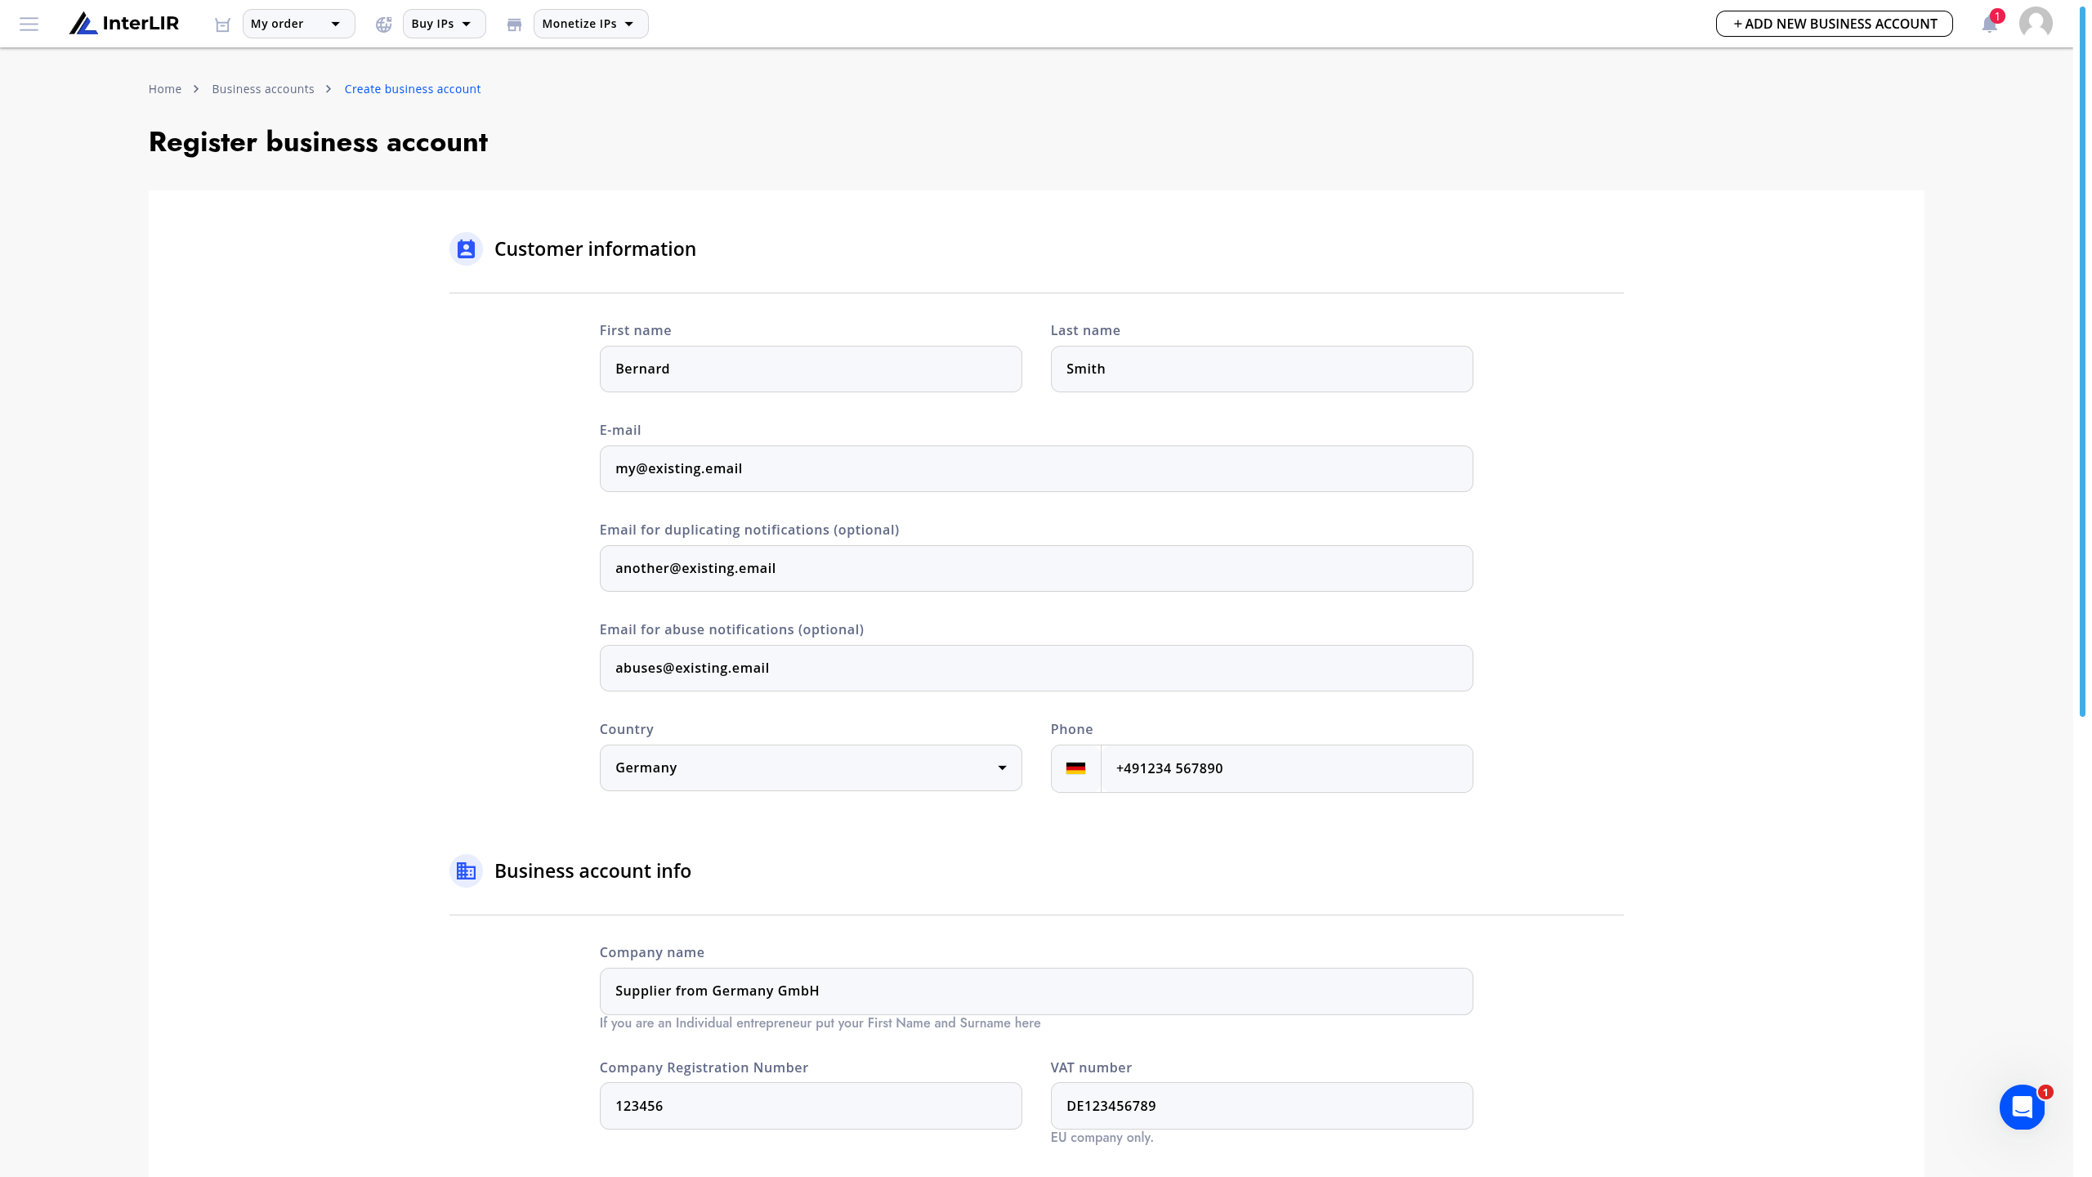Click the globe icon beside Buy IPs

383,25
